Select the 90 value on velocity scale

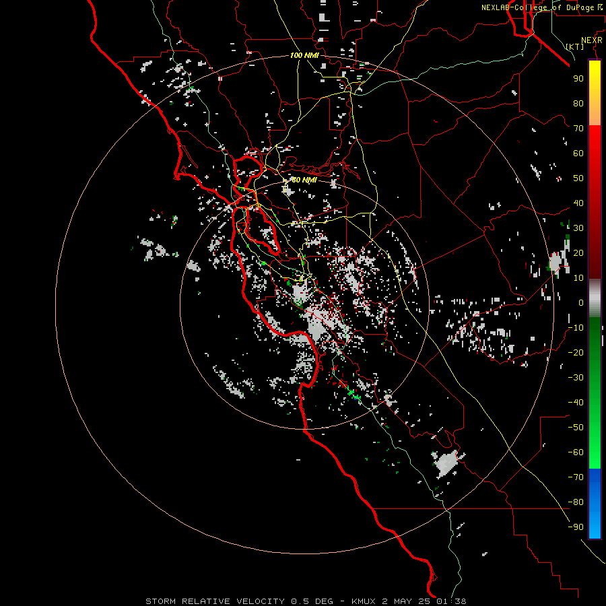coord(578,79)
